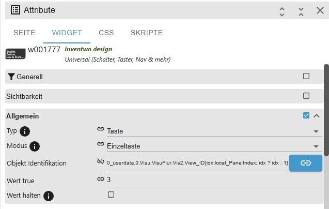
Task: Collapse the Allgemein section
Action: 317,115
